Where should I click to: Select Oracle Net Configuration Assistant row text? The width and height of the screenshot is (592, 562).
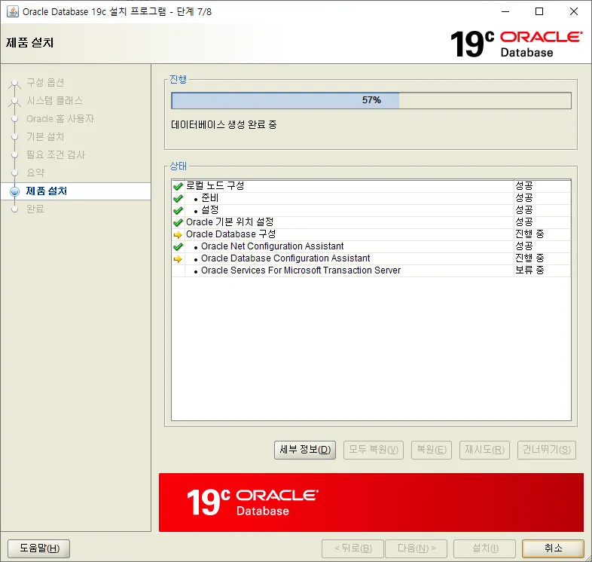tap(272, 246)
